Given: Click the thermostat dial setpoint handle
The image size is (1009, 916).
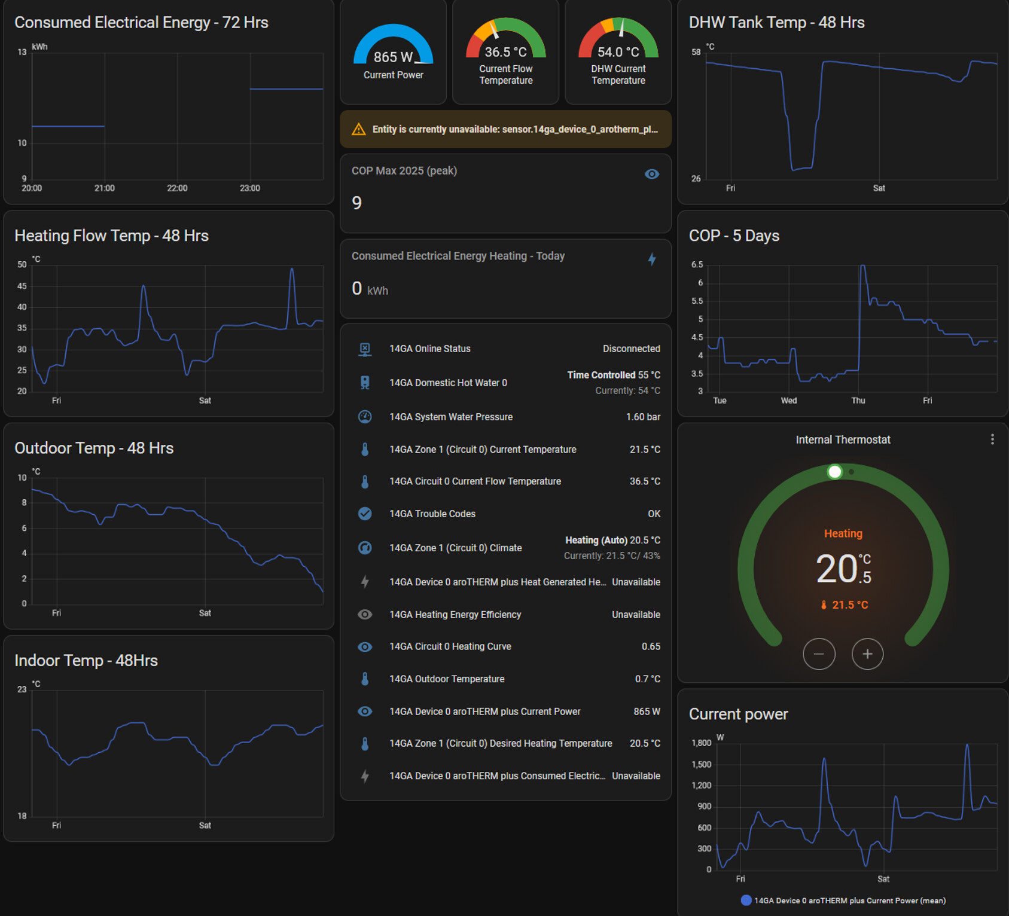Looking at the screenshot, I should (835, 472).
